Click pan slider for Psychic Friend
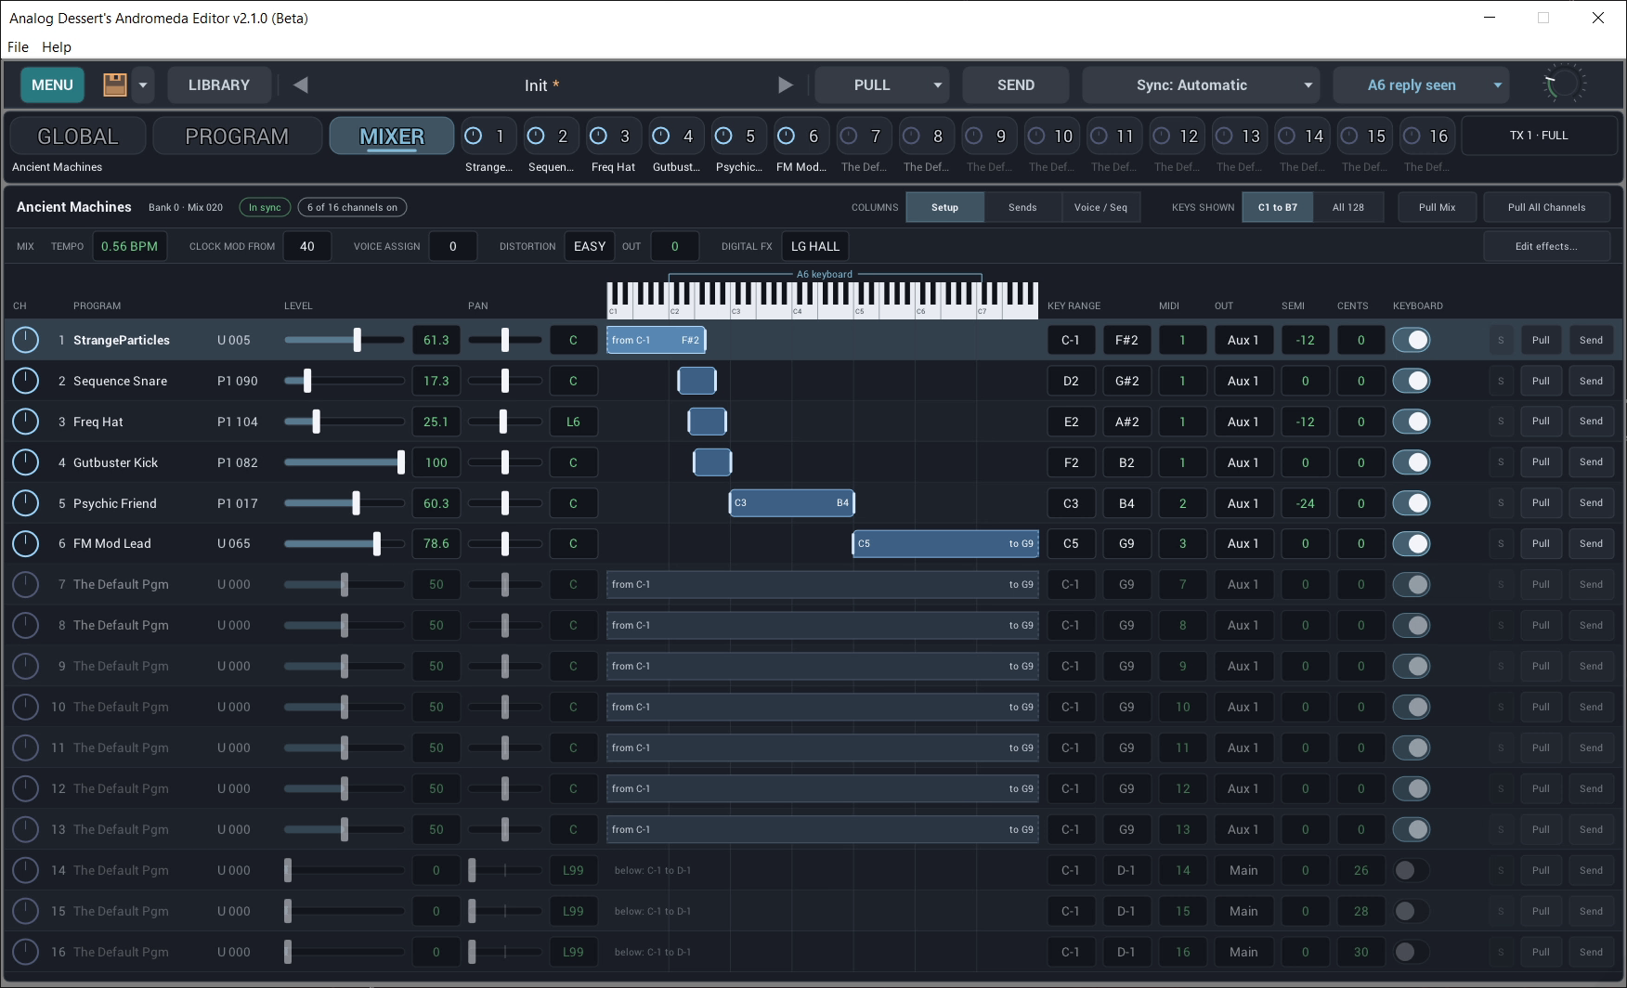 (x=505, y=503)
